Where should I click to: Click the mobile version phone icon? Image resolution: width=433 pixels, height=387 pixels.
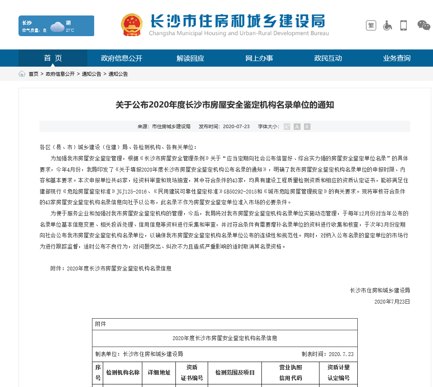tap(403, 26)
